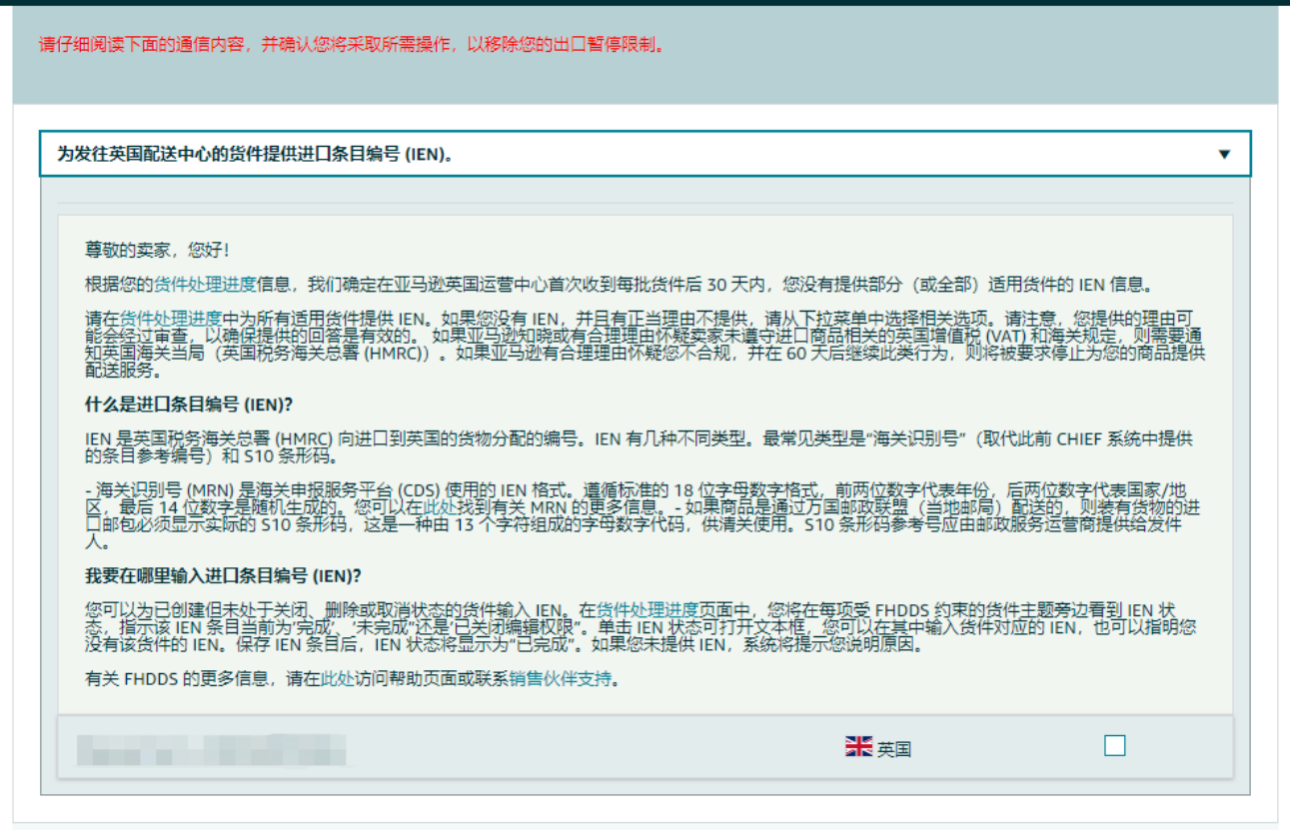The image size is (1290, 830).
Task: Click the heading 什么是进口条目编号 (IEN)?
Action: [x=189, y=405]
